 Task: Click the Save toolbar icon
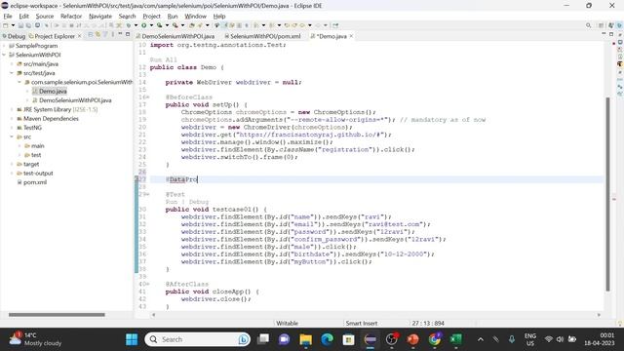pyautogui.click(x=20, y=25)
